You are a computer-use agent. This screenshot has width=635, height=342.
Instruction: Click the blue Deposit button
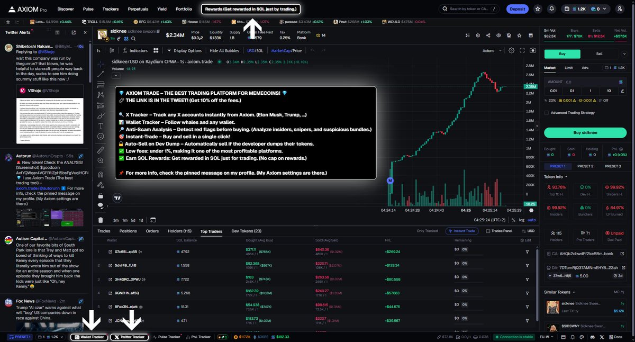(517, 9)
